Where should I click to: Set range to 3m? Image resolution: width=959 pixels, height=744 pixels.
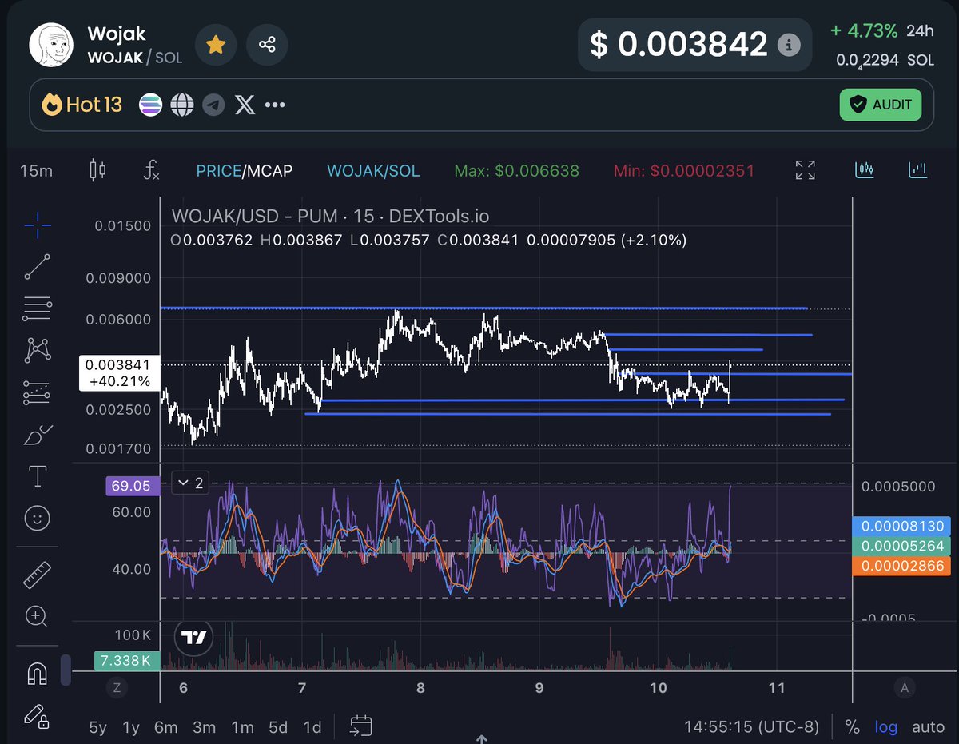205,727
